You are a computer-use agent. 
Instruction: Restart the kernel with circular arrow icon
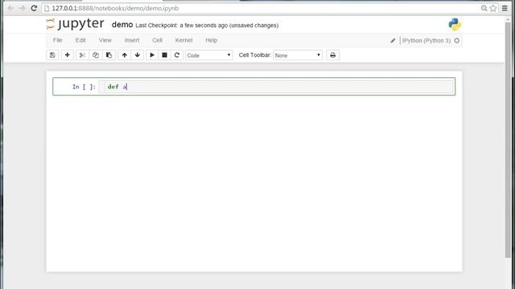(x=177, y=55)
